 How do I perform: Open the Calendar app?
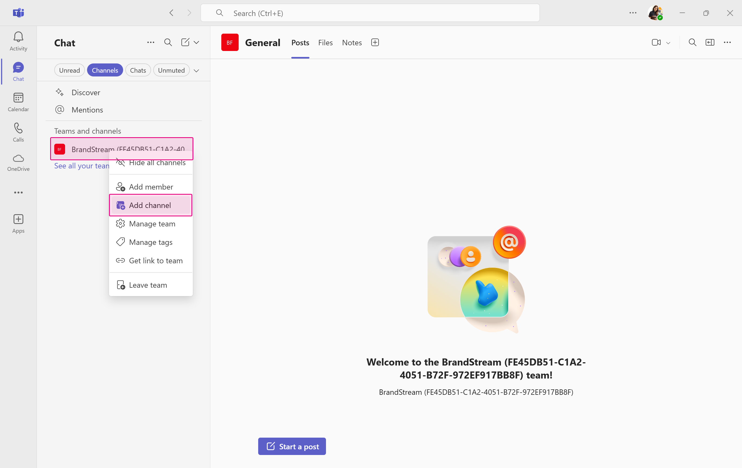[x=18, y=102]
